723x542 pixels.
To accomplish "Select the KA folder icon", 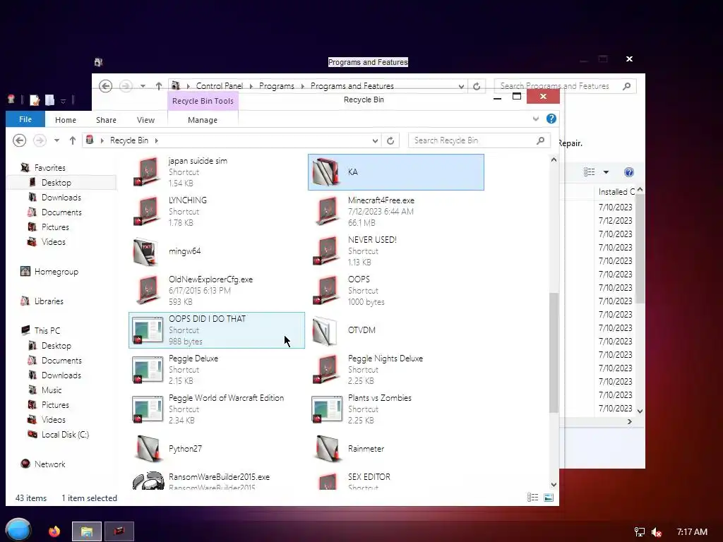I will tap(326, 172).
